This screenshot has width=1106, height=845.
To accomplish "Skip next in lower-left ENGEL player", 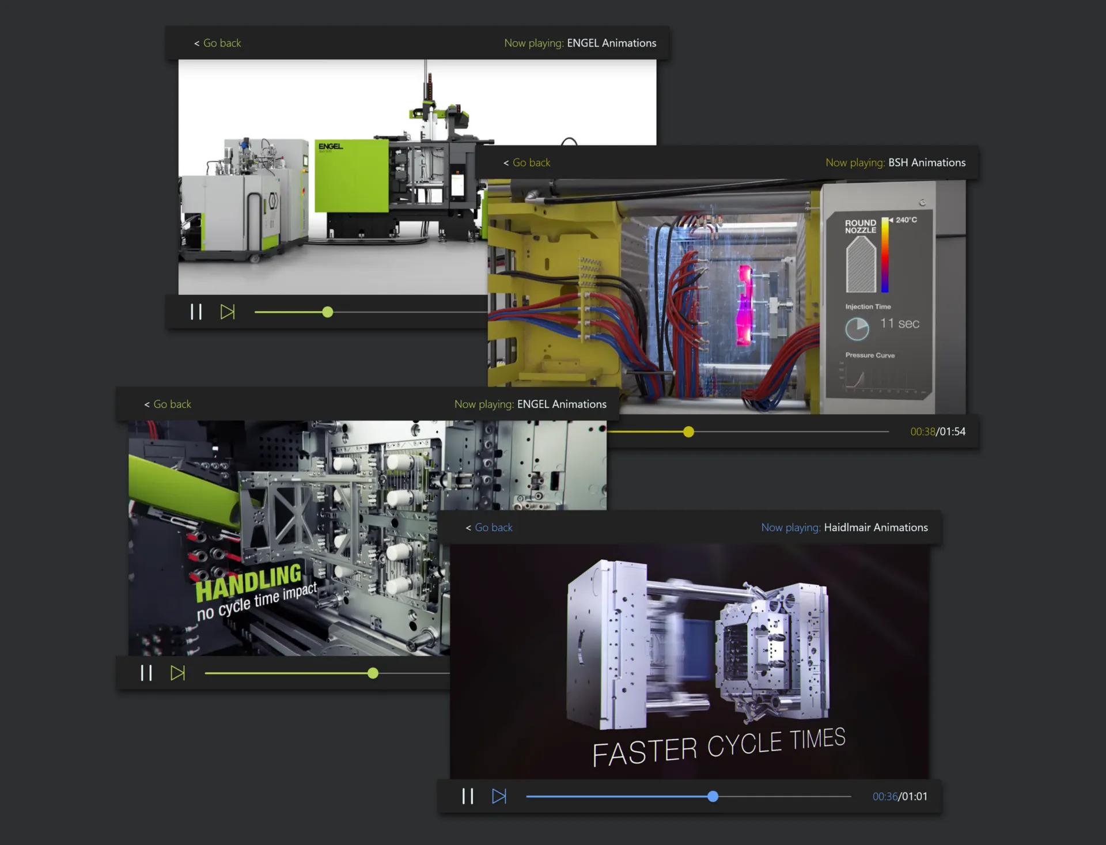I will click(x=178, y=673).
